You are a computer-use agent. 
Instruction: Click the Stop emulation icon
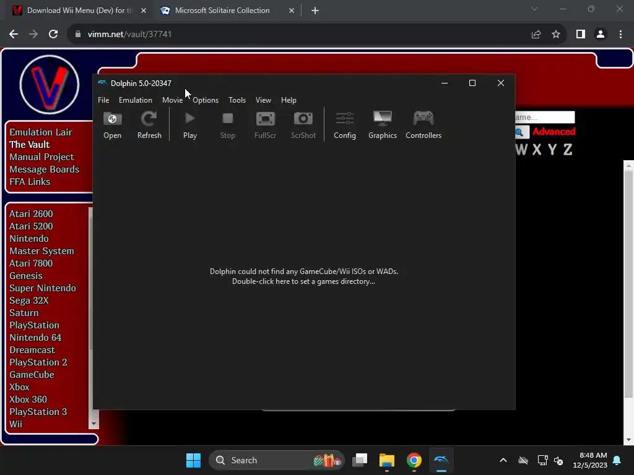(x=228, y=125)
